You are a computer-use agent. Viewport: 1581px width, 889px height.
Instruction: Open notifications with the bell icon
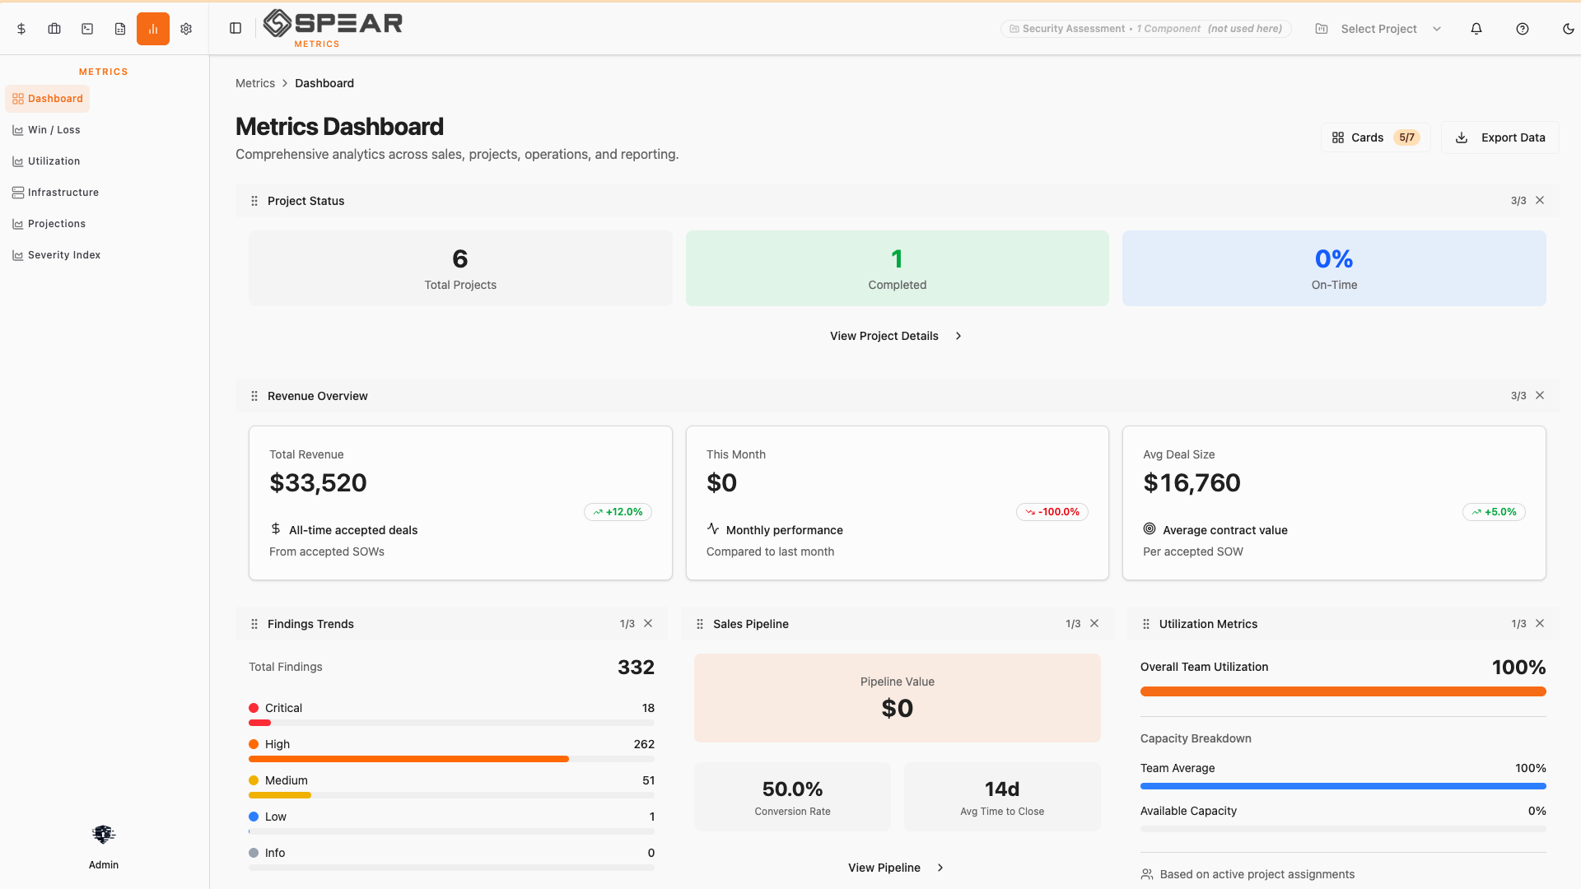click(1476, 29)
